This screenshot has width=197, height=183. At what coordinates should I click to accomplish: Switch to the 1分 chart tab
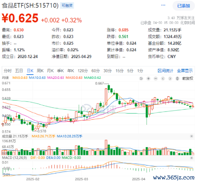140,71
